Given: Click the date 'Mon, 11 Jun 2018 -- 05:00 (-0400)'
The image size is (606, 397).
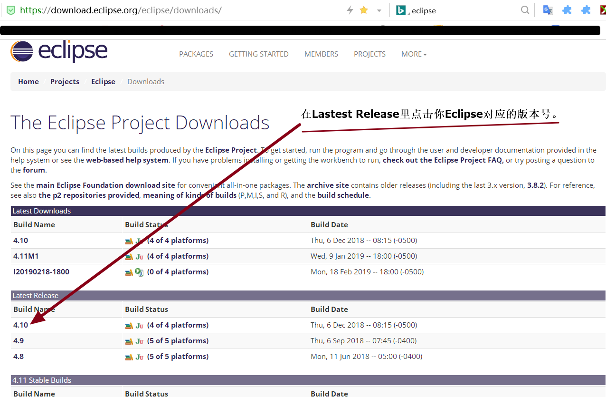Looking at the screenshot, I should click(x=366, y=357).
